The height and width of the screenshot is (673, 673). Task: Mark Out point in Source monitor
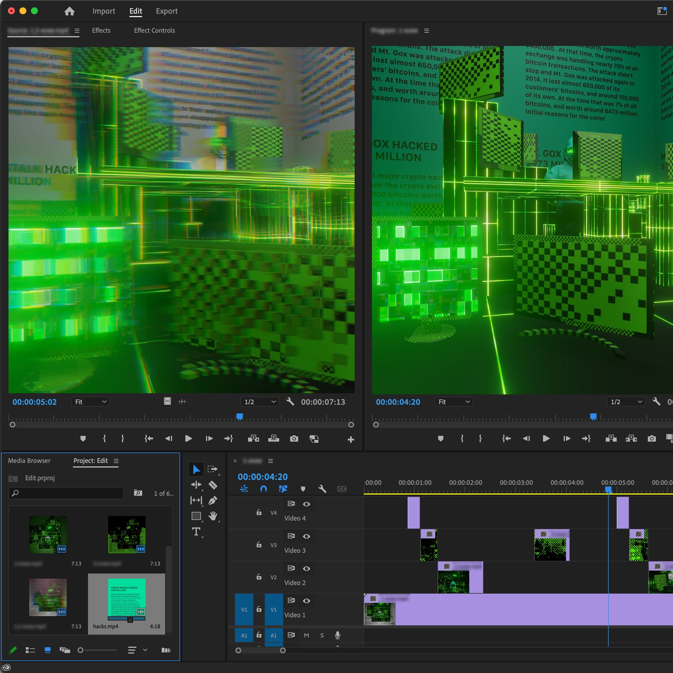point(122,439)
